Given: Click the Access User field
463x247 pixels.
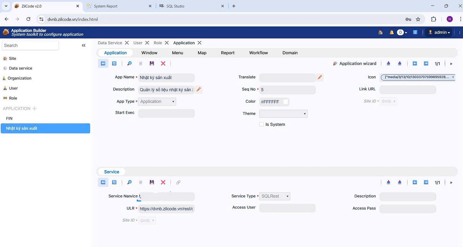Looking at the screenshot, I should tap(287, 208).
